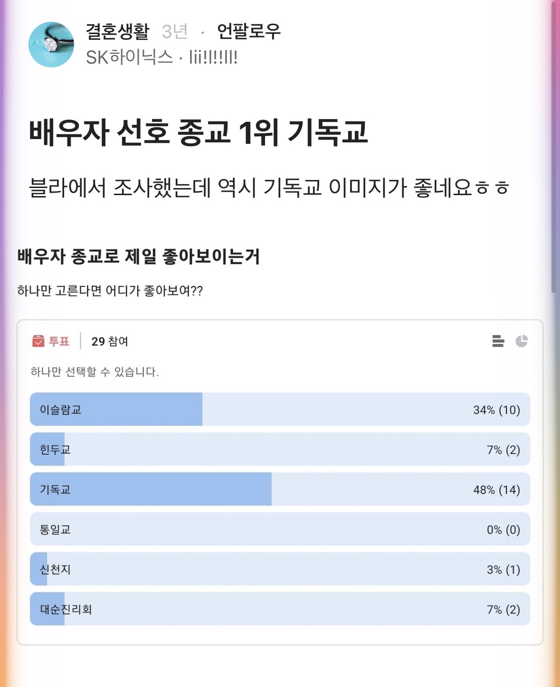The image size is (560, 687).
Task: Open the 결혼생활 channel
Action: [117, 31]
